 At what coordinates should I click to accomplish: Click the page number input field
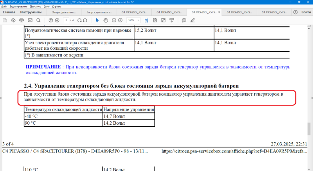pyautogui.click(x=67, y=20)
